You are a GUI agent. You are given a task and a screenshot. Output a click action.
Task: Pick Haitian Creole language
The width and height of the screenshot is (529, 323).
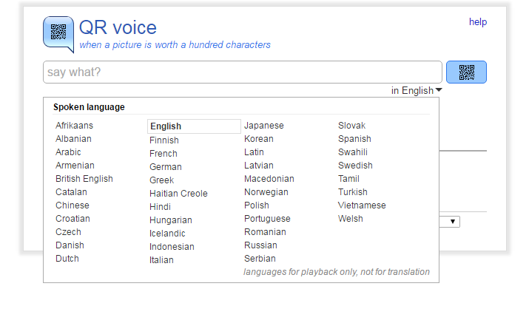pyautogui.click(x=178, y=194)
